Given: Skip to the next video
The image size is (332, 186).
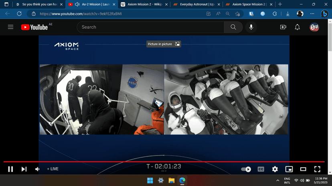Looking at the screenshot, I should tap(24, 169).
